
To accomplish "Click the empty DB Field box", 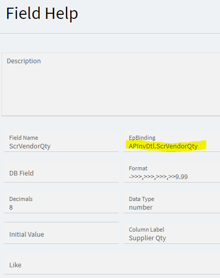I will [61, 172].
